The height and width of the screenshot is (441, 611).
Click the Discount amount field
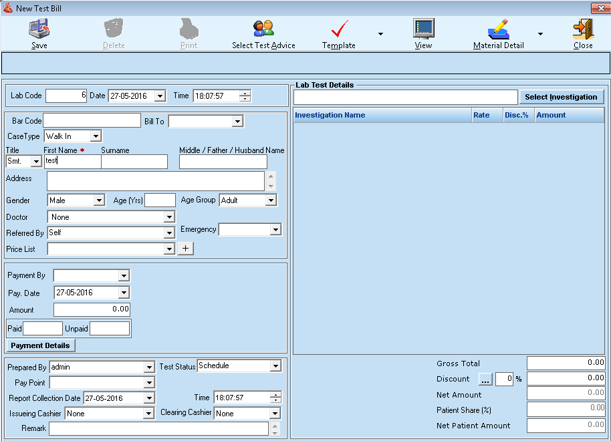566,378
